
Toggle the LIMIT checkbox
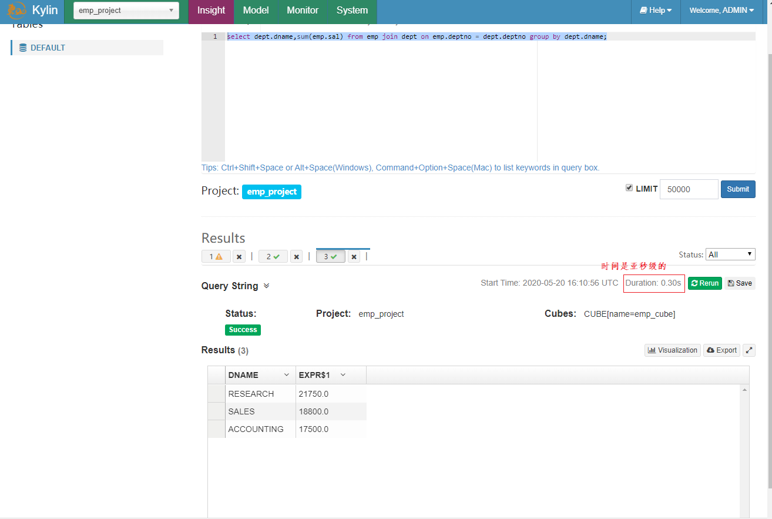pos(629,188)
